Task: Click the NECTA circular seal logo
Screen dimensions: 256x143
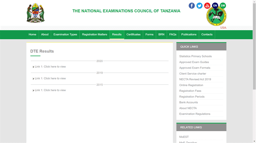Action: (x=216, y=17)
